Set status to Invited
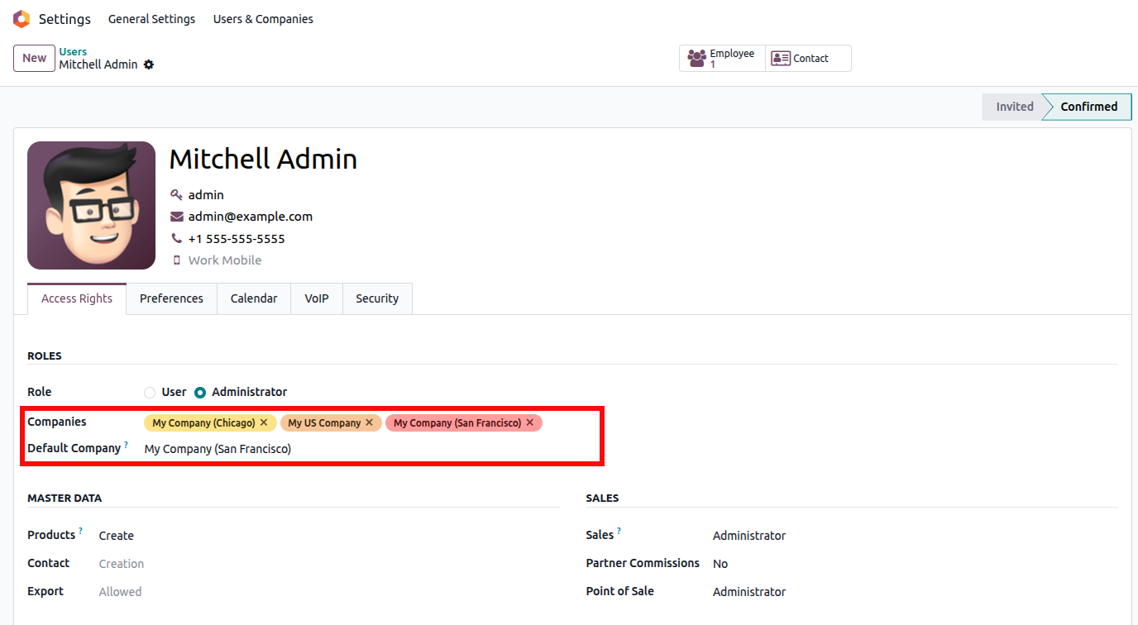 pos(1014,107)
